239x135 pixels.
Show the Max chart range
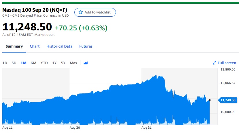(74, 63)
